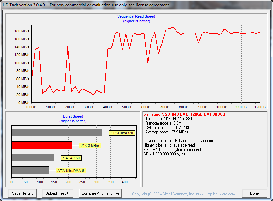Click the 'Random access: 0.3ms' line
Viewport: 273px width, 201px height.
click(x=164, y=123)
